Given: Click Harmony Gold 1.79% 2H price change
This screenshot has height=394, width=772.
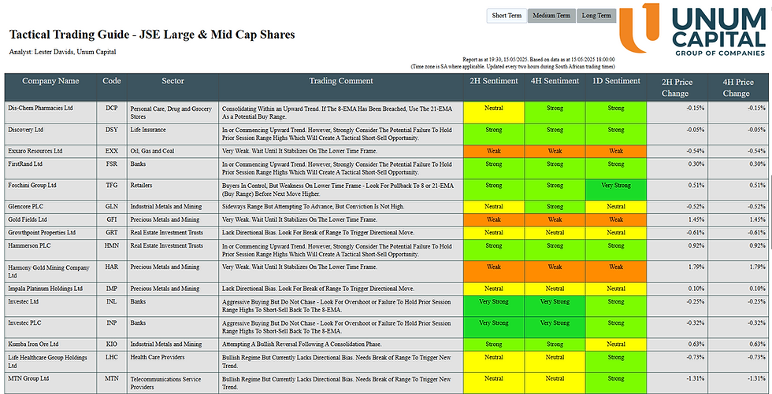Looking at the screenshot, I should 696,267.
